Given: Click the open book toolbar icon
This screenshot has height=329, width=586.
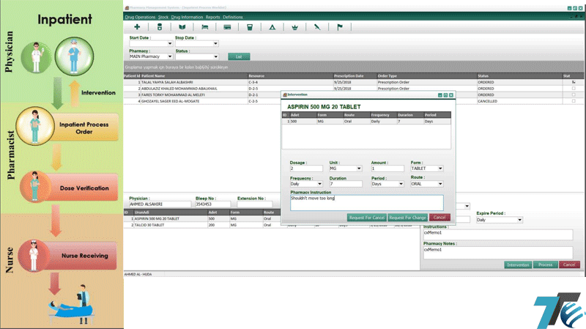Looking at the screenshot, I should tap(182, 27).
